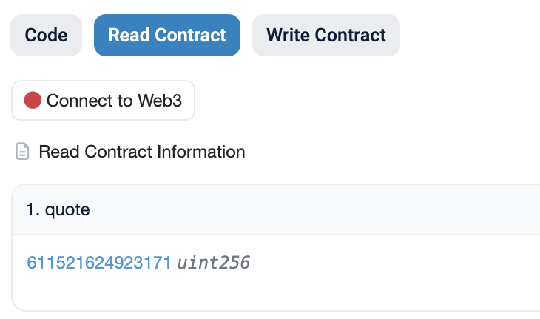Click the "Web3" word in connect button
The image size is (540, 319).
click(159, 100)
